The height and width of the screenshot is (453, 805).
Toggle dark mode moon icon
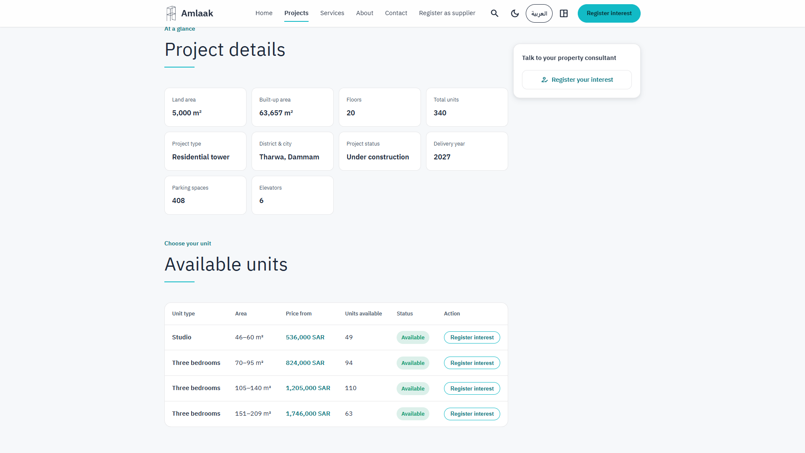point(515,13)
